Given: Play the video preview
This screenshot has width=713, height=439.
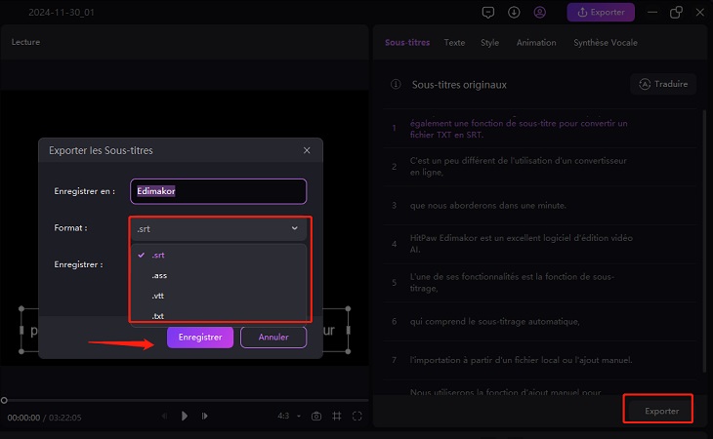Looking at the screenshot, I should pyautogui.click(x=185, y=416).
